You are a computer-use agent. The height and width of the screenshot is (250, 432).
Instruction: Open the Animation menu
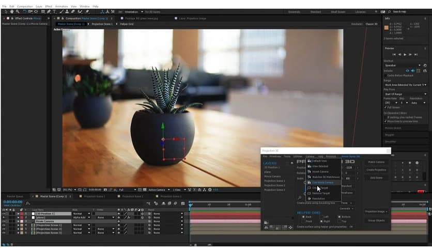pos(61,6)
